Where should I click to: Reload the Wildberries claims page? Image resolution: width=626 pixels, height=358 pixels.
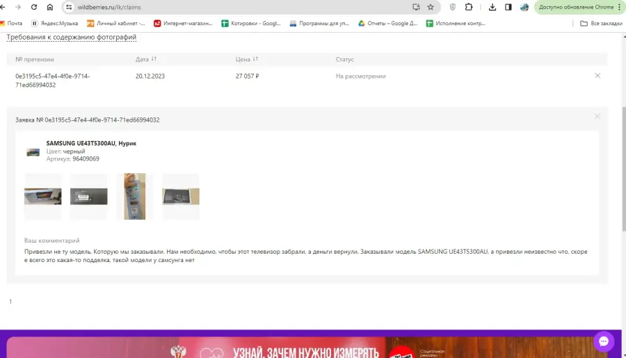[34, 7]
